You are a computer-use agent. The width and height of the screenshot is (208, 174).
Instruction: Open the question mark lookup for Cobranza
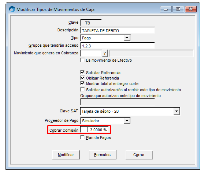click(105, 53)
